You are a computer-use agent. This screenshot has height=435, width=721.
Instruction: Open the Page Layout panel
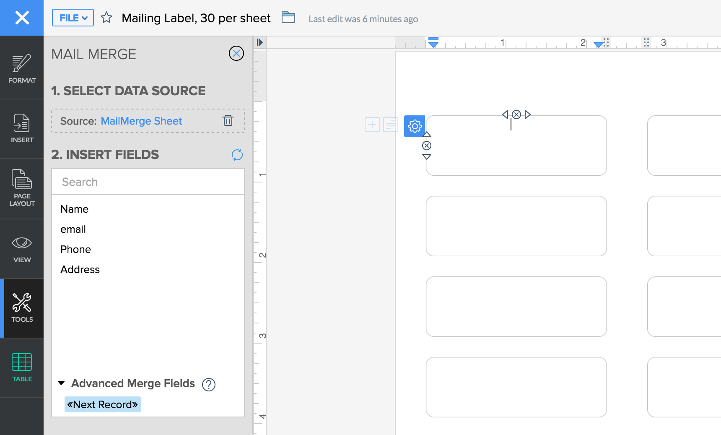click(22, 188)
